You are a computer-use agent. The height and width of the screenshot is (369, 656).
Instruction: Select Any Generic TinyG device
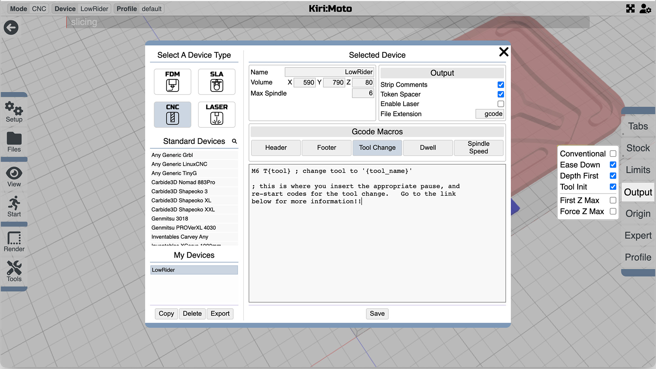point(194,173)
